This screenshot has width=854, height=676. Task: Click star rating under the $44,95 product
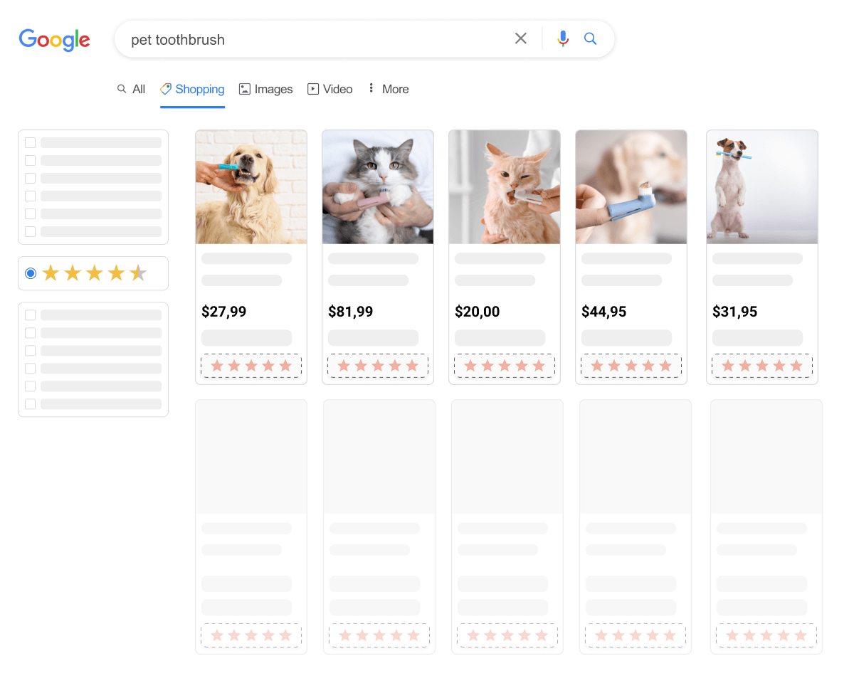(x=631, y=366)
